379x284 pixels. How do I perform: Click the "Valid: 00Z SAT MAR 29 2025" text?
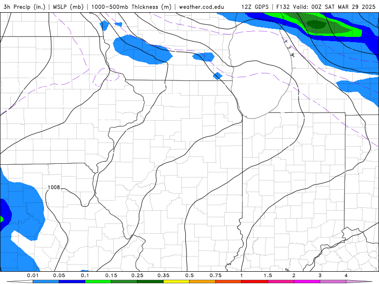[334, 7]
